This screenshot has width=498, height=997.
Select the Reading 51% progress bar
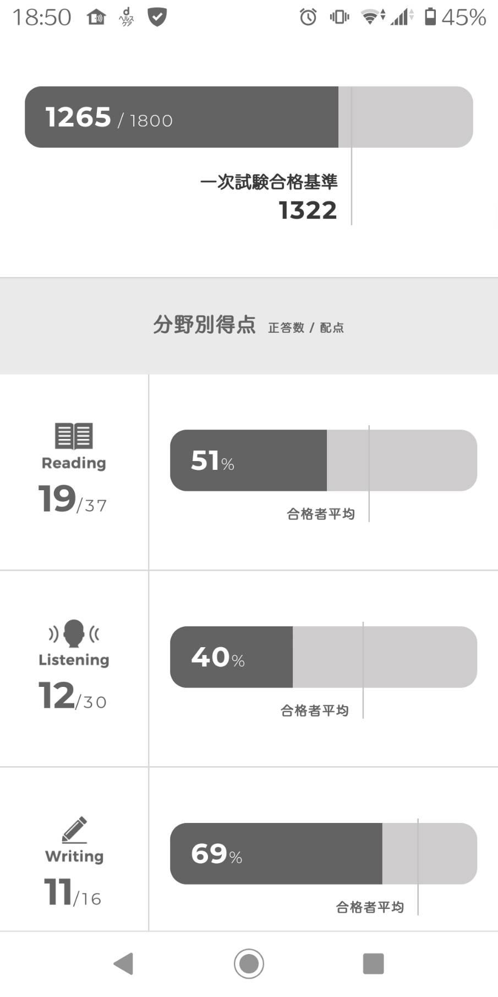point(324,460)
